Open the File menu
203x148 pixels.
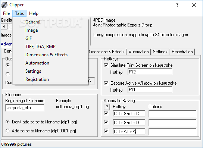coord(6,13)
